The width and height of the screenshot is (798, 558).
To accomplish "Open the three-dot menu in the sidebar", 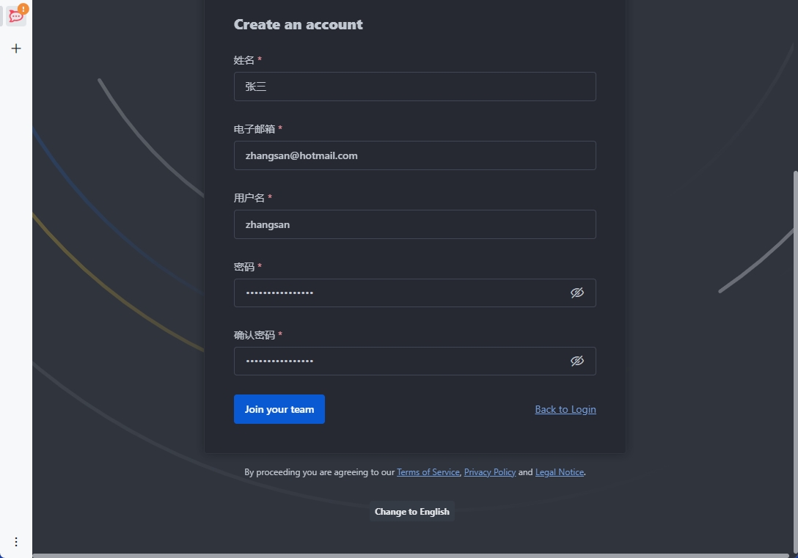I will pyautogui.click(x=16, y=542).
